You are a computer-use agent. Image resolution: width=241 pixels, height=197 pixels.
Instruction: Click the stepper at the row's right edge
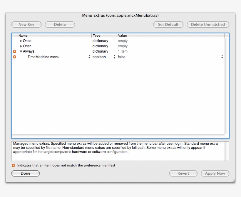(x=222, y=57)
